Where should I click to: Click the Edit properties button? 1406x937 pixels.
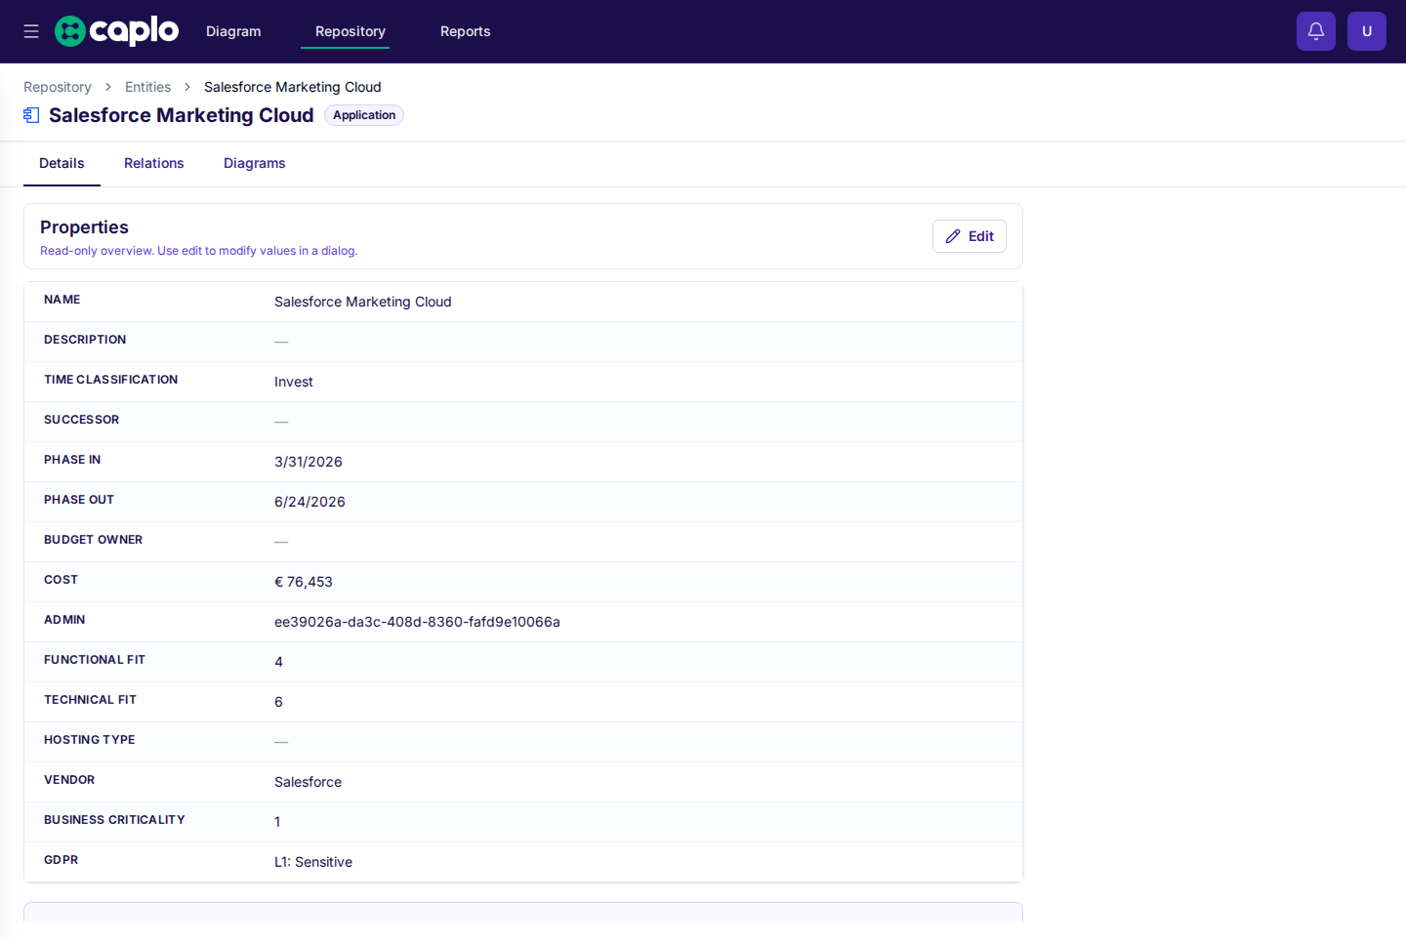[970, 236]
